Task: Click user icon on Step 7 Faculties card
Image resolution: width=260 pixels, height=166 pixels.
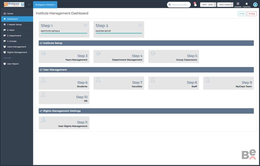Action: (98, 80)
